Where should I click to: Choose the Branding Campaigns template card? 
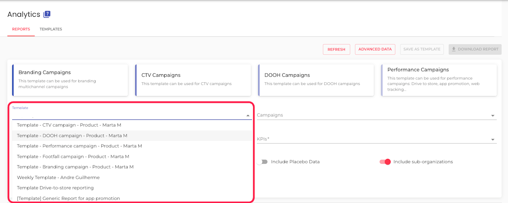70,80
